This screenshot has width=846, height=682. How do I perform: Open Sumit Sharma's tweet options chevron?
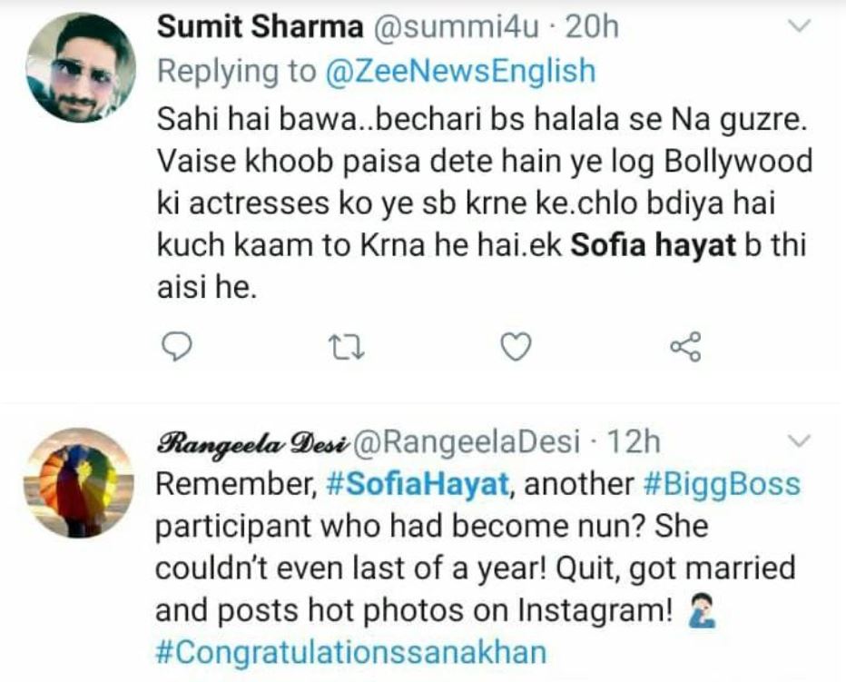(796, 28)
